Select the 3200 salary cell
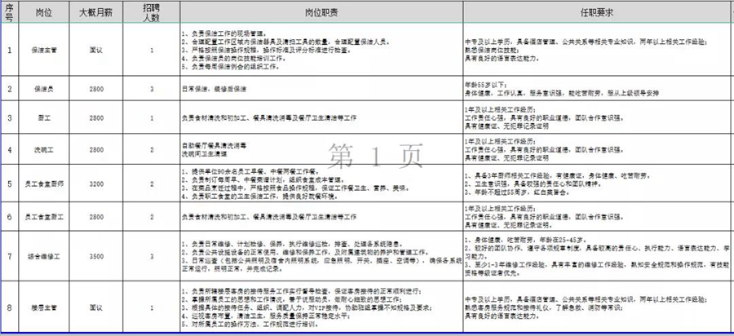The height and width of the screenshot is (336, 734). point(95,185)
